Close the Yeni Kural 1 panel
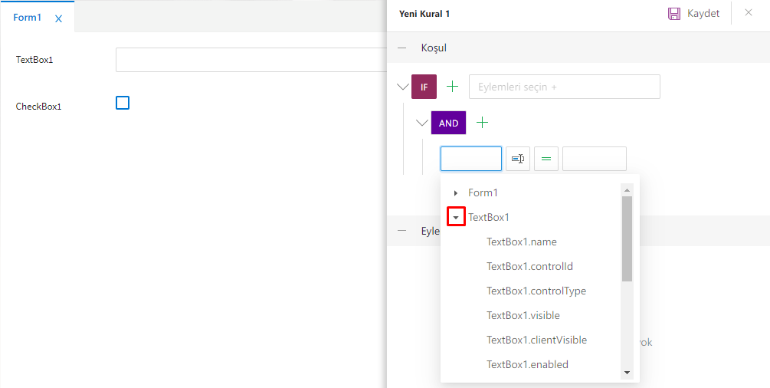This screenshot has width=770, height=388. point(749,12)
